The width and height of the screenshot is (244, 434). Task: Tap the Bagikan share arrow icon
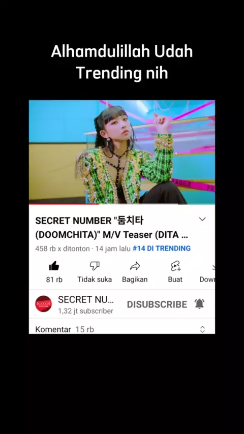pyautogui.click(x=135, y=266)
